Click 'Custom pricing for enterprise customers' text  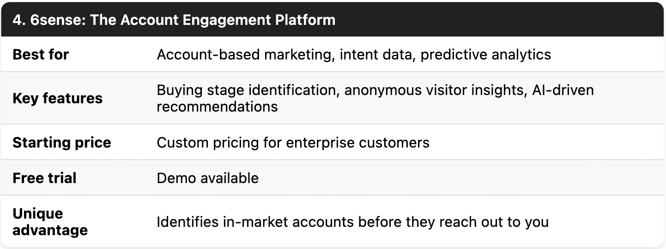pyautogui.click(x=293, y=142)
